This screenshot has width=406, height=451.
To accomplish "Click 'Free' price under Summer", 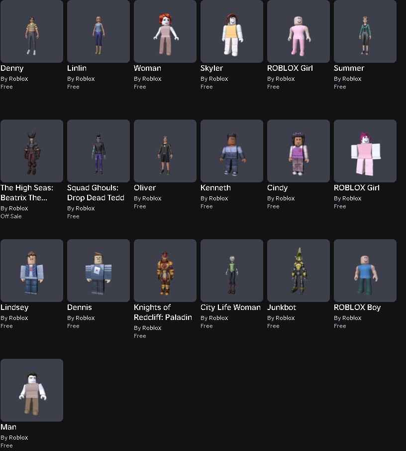I will [x=340, y=87].
